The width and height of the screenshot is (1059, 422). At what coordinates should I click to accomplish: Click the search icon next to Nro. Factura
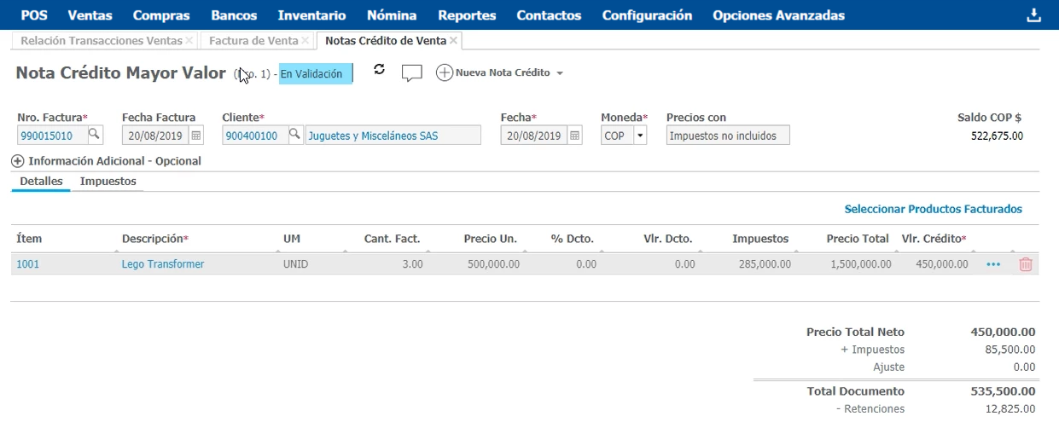click(95, 135)
